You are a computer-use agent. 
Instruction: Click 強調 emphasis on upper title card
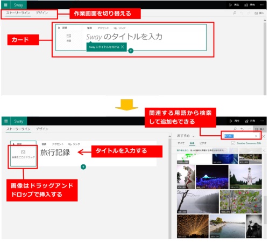[x=89, y=28]
